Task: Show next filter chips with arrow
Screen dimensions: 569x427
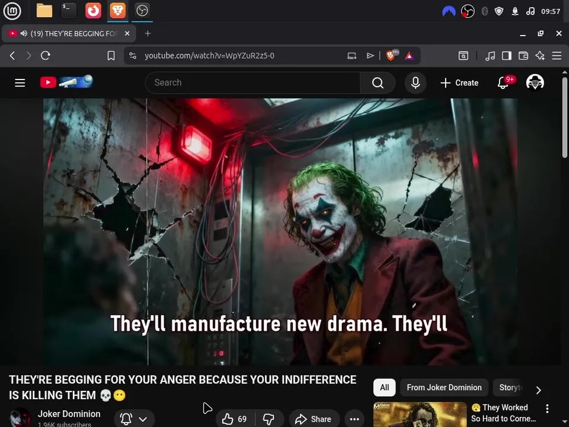Action: point(539,390)
